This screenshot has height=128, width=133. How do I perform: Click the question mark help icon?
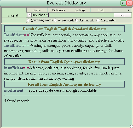[x=129, y=10]
